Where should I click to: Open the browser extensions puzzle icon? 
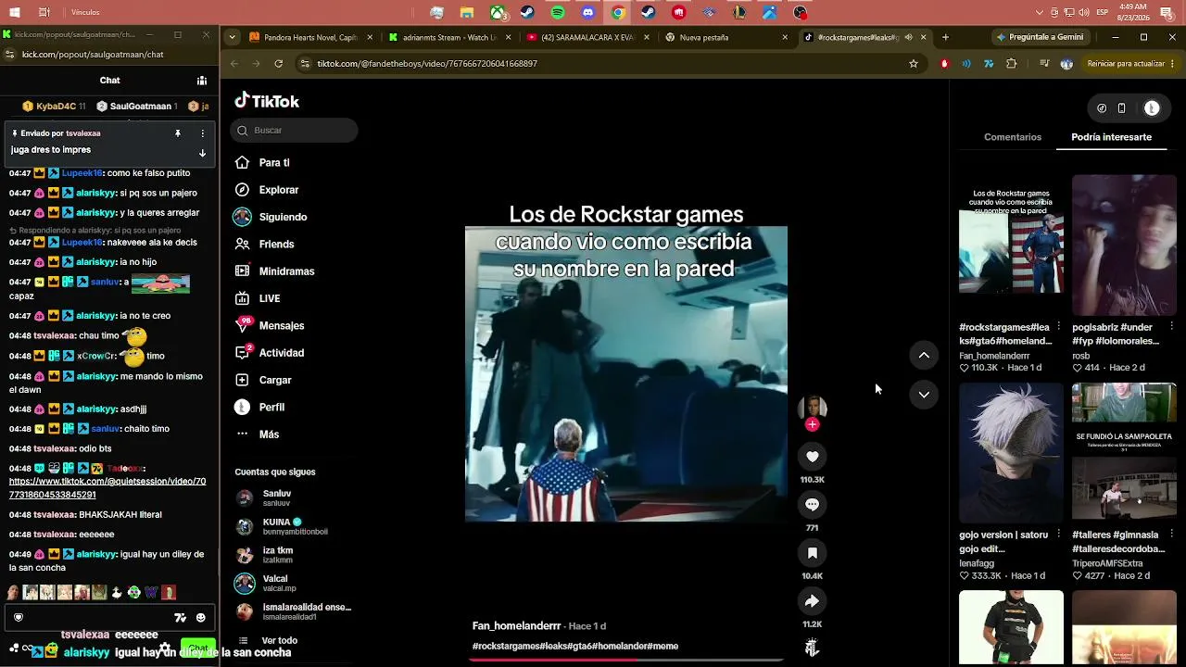1011,64
